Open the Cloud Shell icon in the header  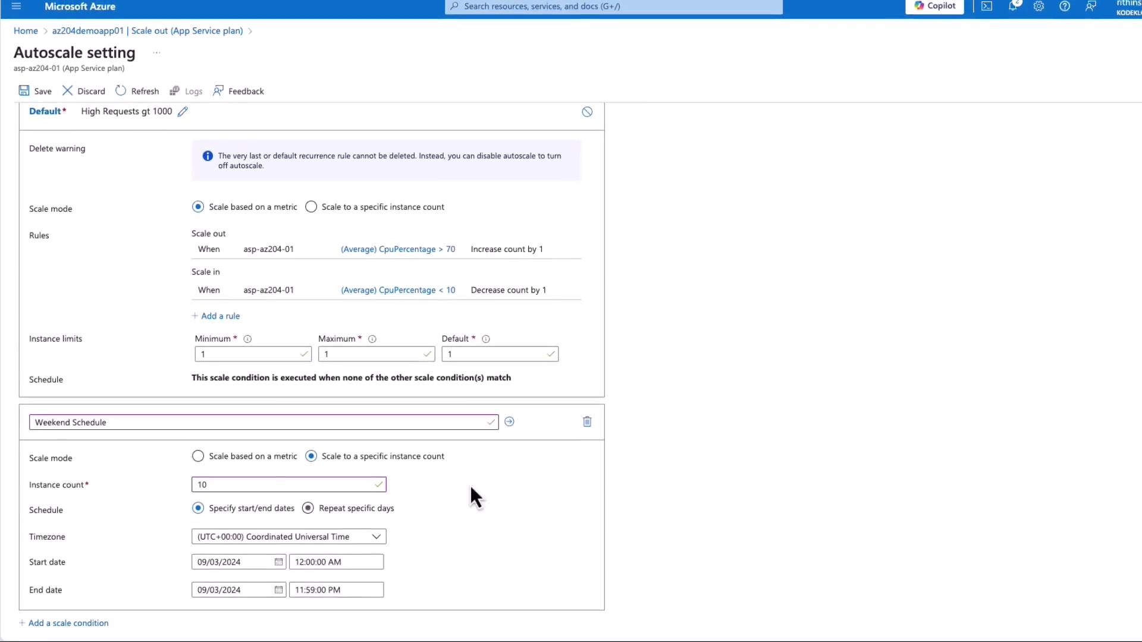coord(987,7)
